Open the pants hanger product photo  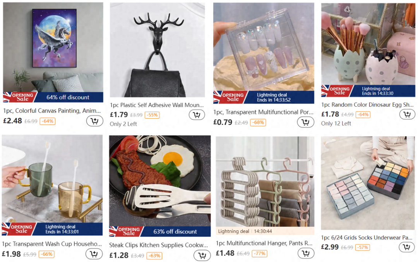tap(265, 182)
